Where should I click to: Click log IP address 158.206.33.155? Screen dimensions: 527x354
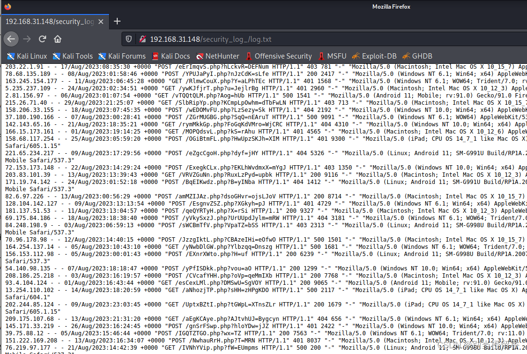tap(29, 110)
